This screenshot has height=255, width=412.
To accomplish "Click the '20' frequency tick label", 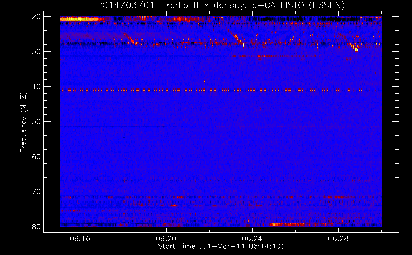I will (36, 17).
